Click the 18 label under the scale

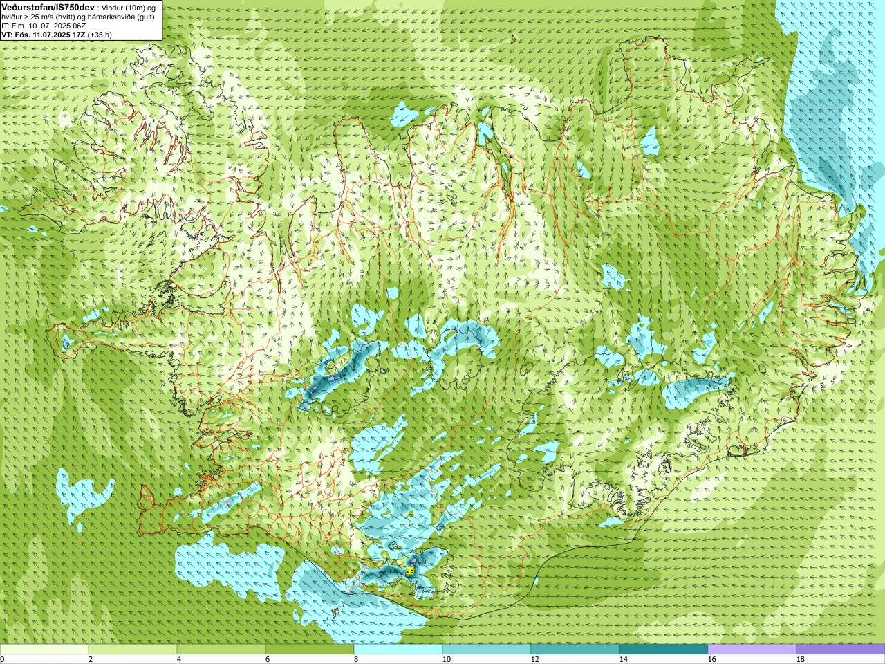click(x=801, y=659)
